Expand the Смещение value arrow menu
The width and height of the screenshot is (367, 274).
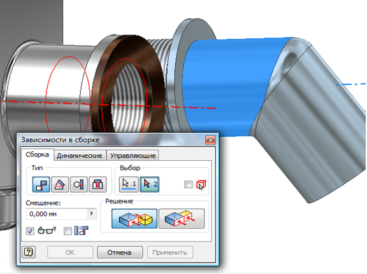[92, 214]
